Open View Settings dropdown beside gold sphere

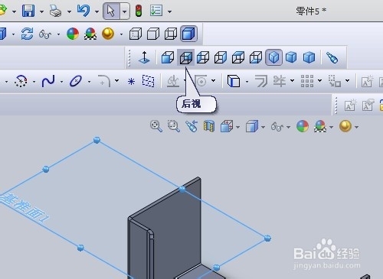click(x=357, y=127)
